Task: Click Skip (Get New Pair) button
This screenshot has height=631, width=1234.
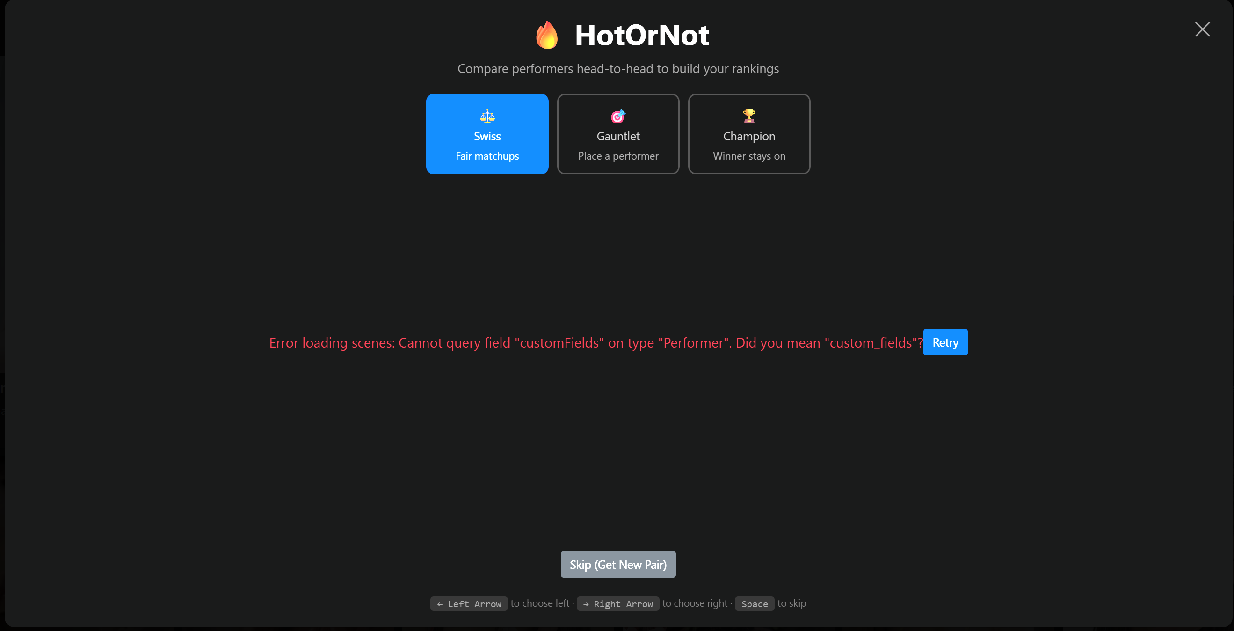Action: coord(618,565)
